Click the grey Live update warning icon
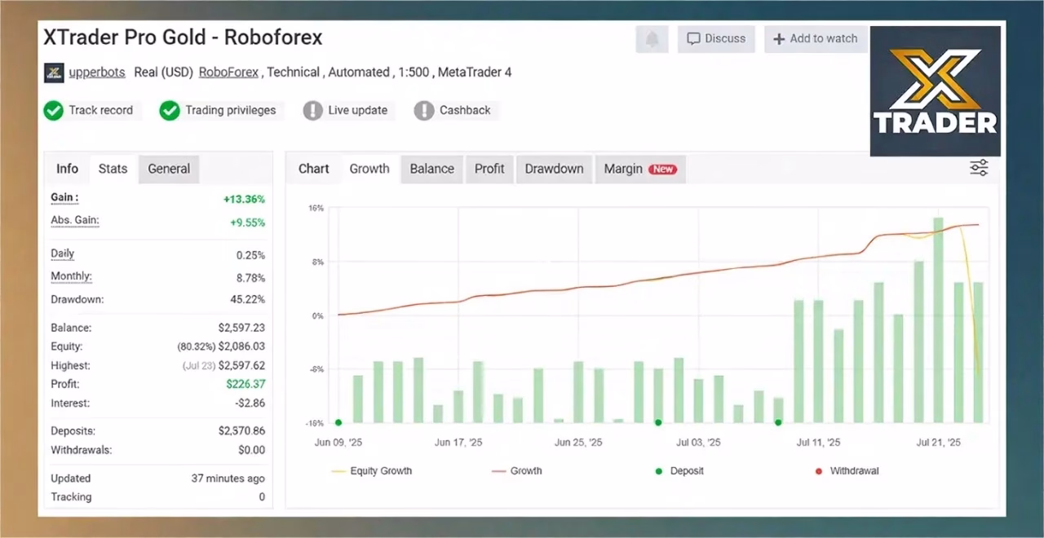This screenshot has width=1044, height=538. (x=313, y=111)
